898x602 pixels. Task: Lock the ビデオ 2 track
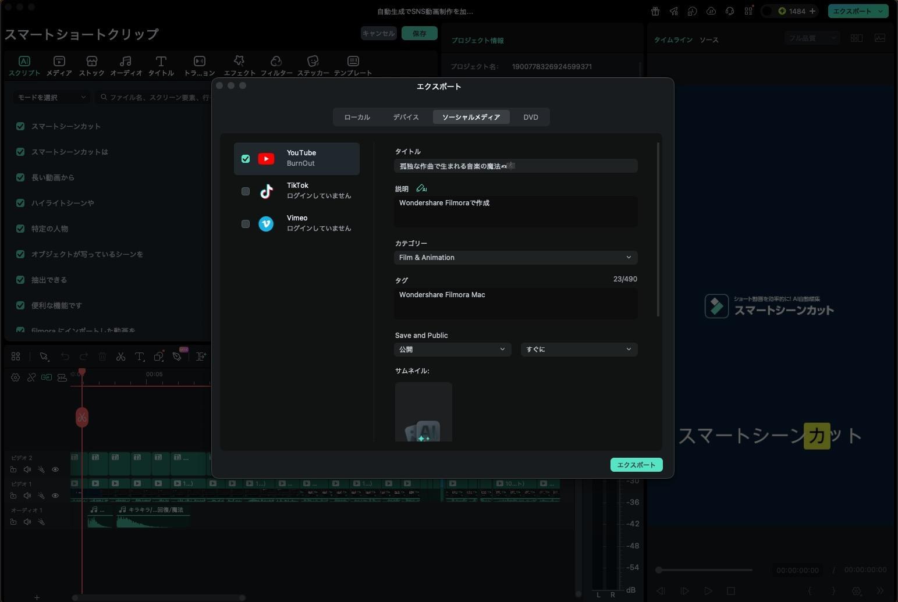pyautogui.click(x=13, y=469)
